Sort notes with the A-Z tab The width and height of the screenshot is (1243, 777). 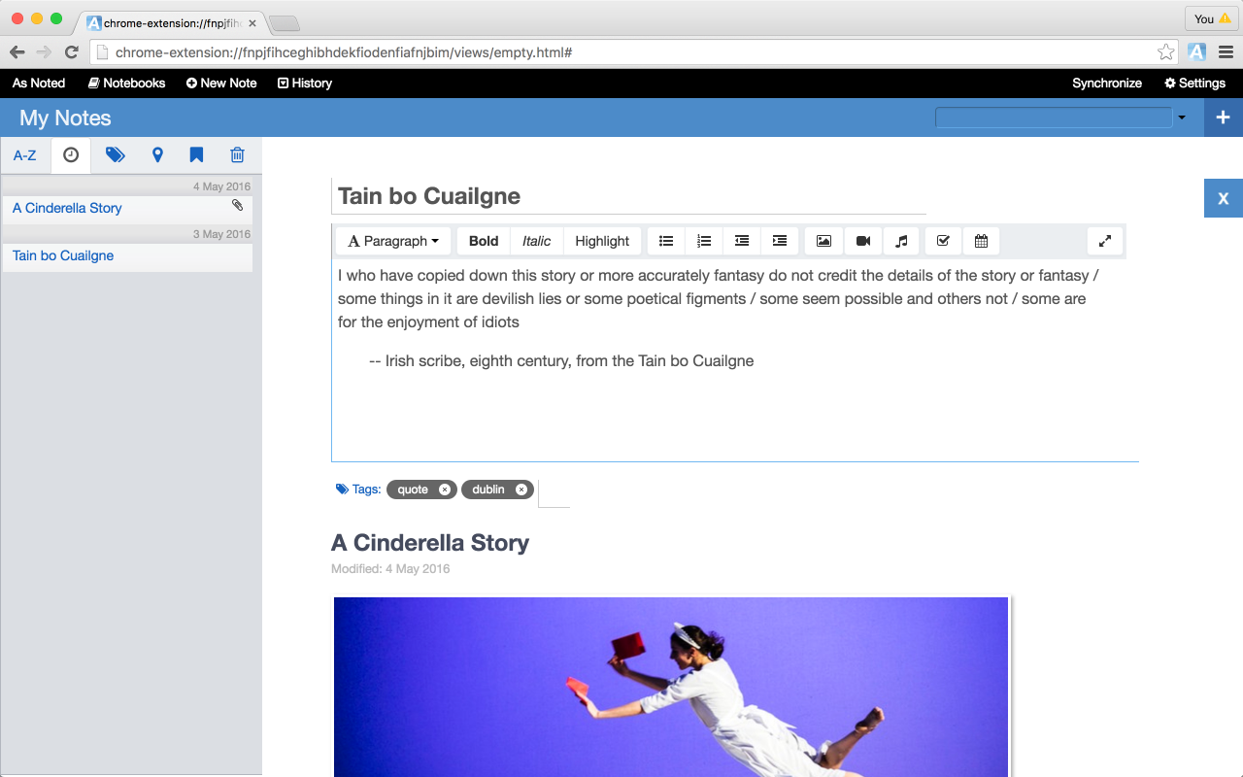tap(25, 155)
